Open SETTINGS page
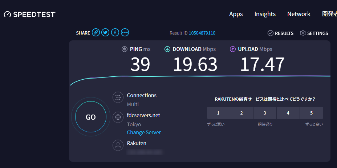The width and height of the screenshot is (337, 168). (x=318, y=33)
